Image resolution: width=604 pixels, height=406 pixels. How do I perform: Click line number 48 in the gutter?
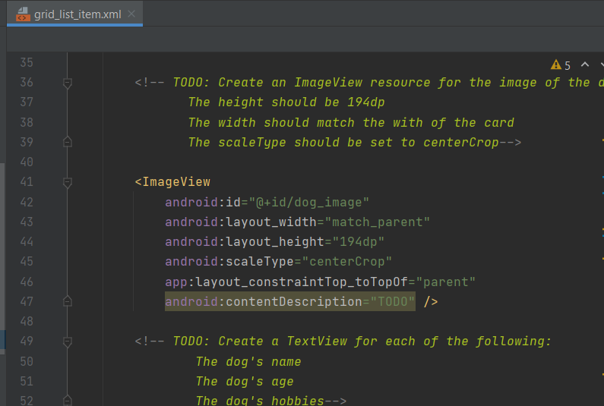pos(27,321)
